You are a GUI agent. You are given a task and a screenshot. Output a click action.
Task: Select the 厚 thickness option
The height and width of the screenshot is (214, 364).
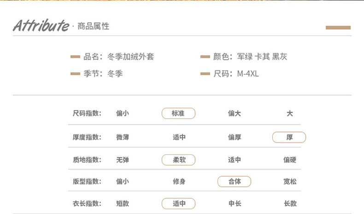coord(289,137)
